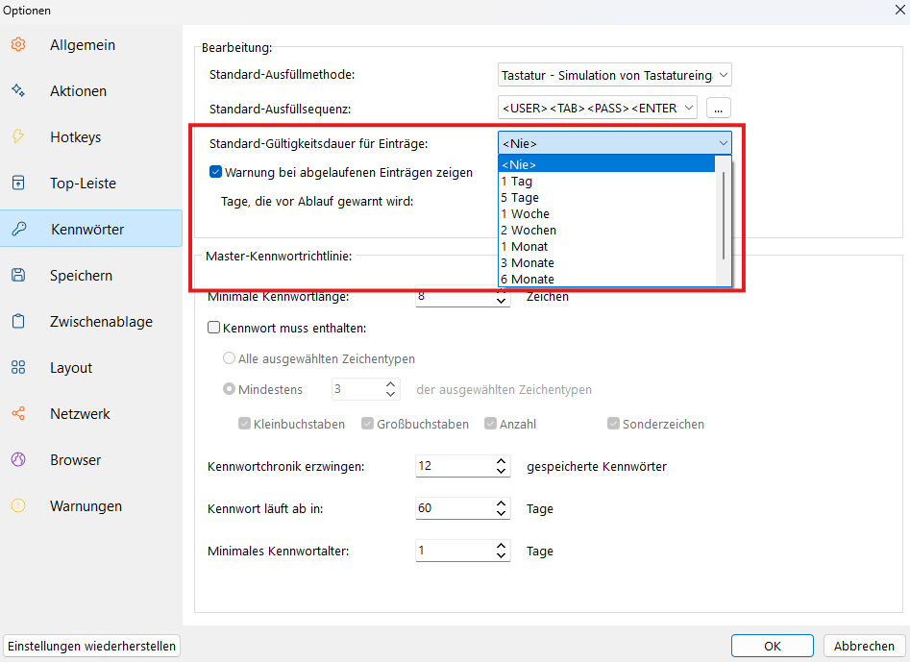Toggle the Anzahl checkbox
910x662 pixels.
point(490,424)
